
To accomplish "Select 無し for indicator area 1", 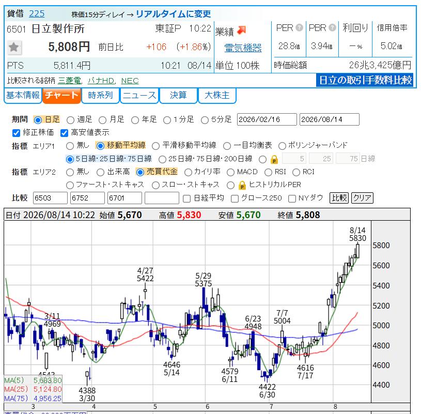I will click(x=70, y=146).
